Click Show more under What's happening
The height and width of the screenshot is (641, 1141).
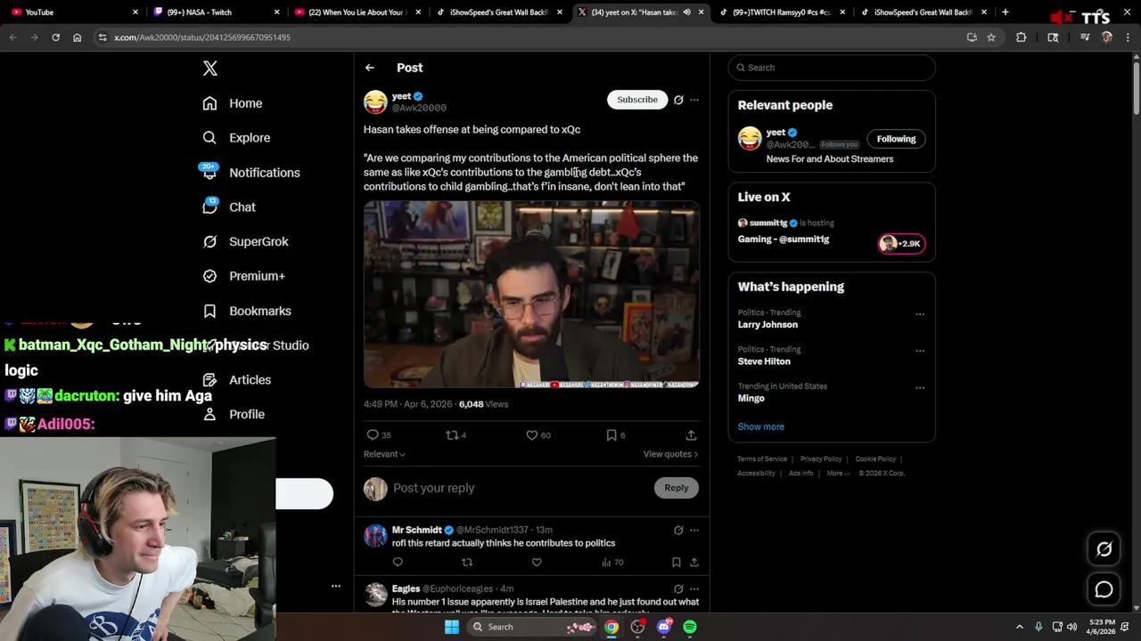(x=761, y=426)
